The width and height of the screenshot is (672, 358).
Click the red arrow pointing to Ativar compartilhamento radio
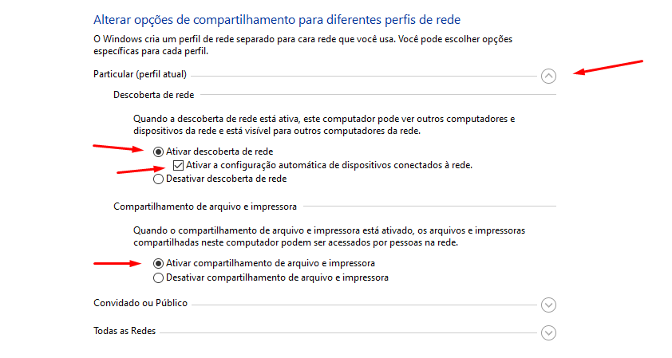tap(117, 263)
